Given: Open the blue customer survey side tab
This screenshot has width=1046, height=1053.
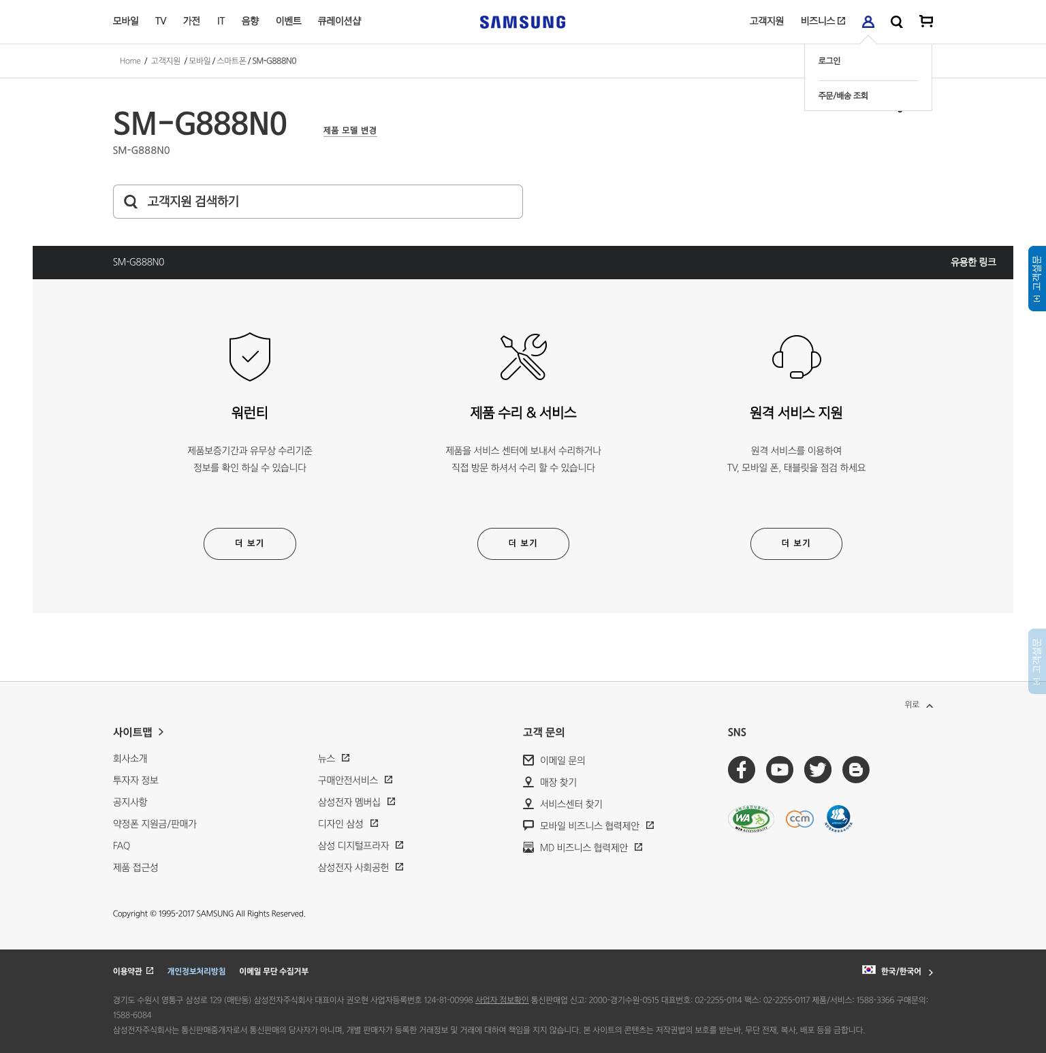Looking at the screenshot, I should 1037,279.
